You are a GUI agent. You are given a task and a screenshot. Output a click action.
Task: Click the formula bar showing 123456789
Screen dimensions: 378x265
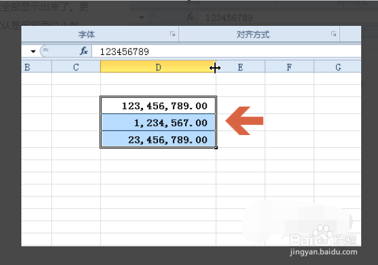(226, 51)
